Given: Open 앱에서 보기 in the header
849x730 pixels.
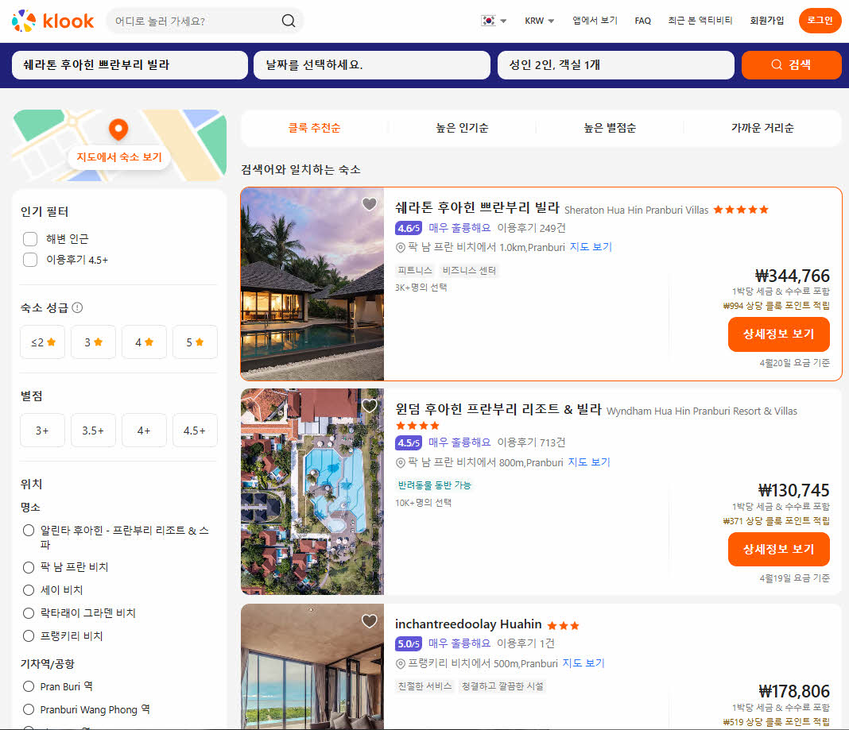Looking at the screenshot, I should [595, 21].
